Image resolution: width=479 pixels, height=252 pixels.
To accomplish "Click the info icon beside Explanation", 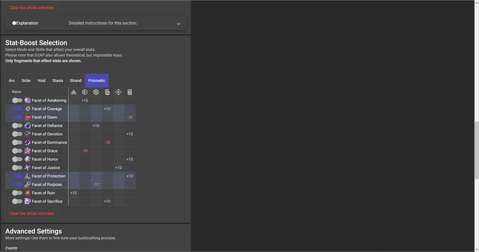I will pyautogui.click(x=14, y=23).
